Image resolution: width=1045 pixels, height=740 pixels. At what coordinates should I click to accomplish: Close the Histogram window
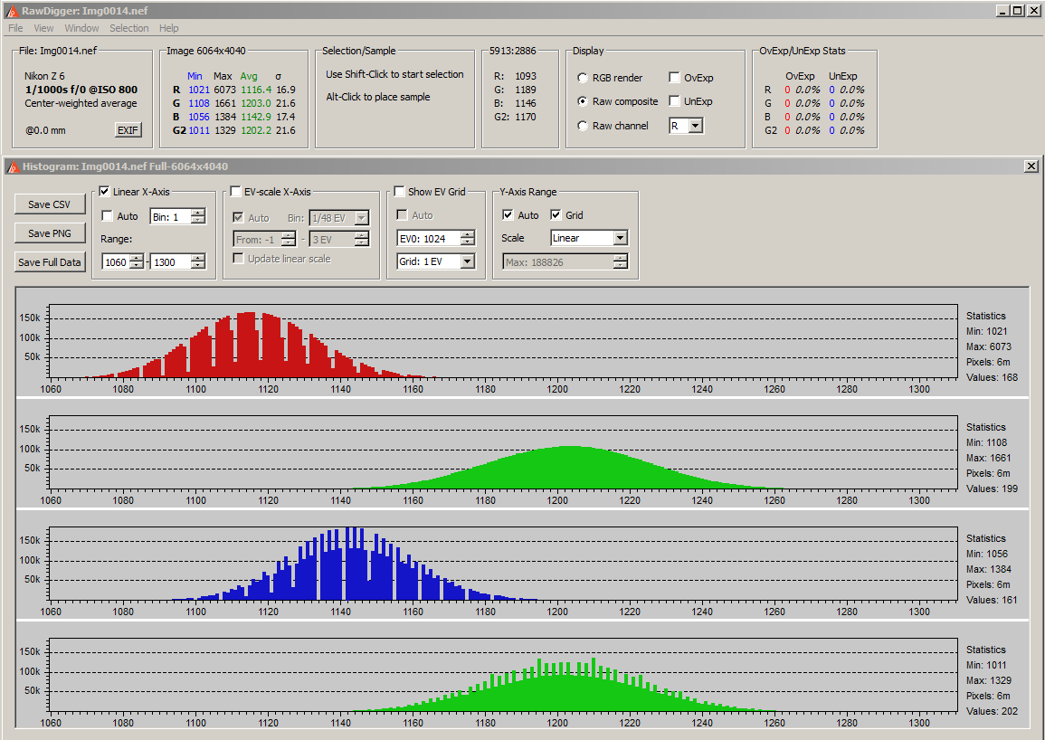coord(1031,166)
